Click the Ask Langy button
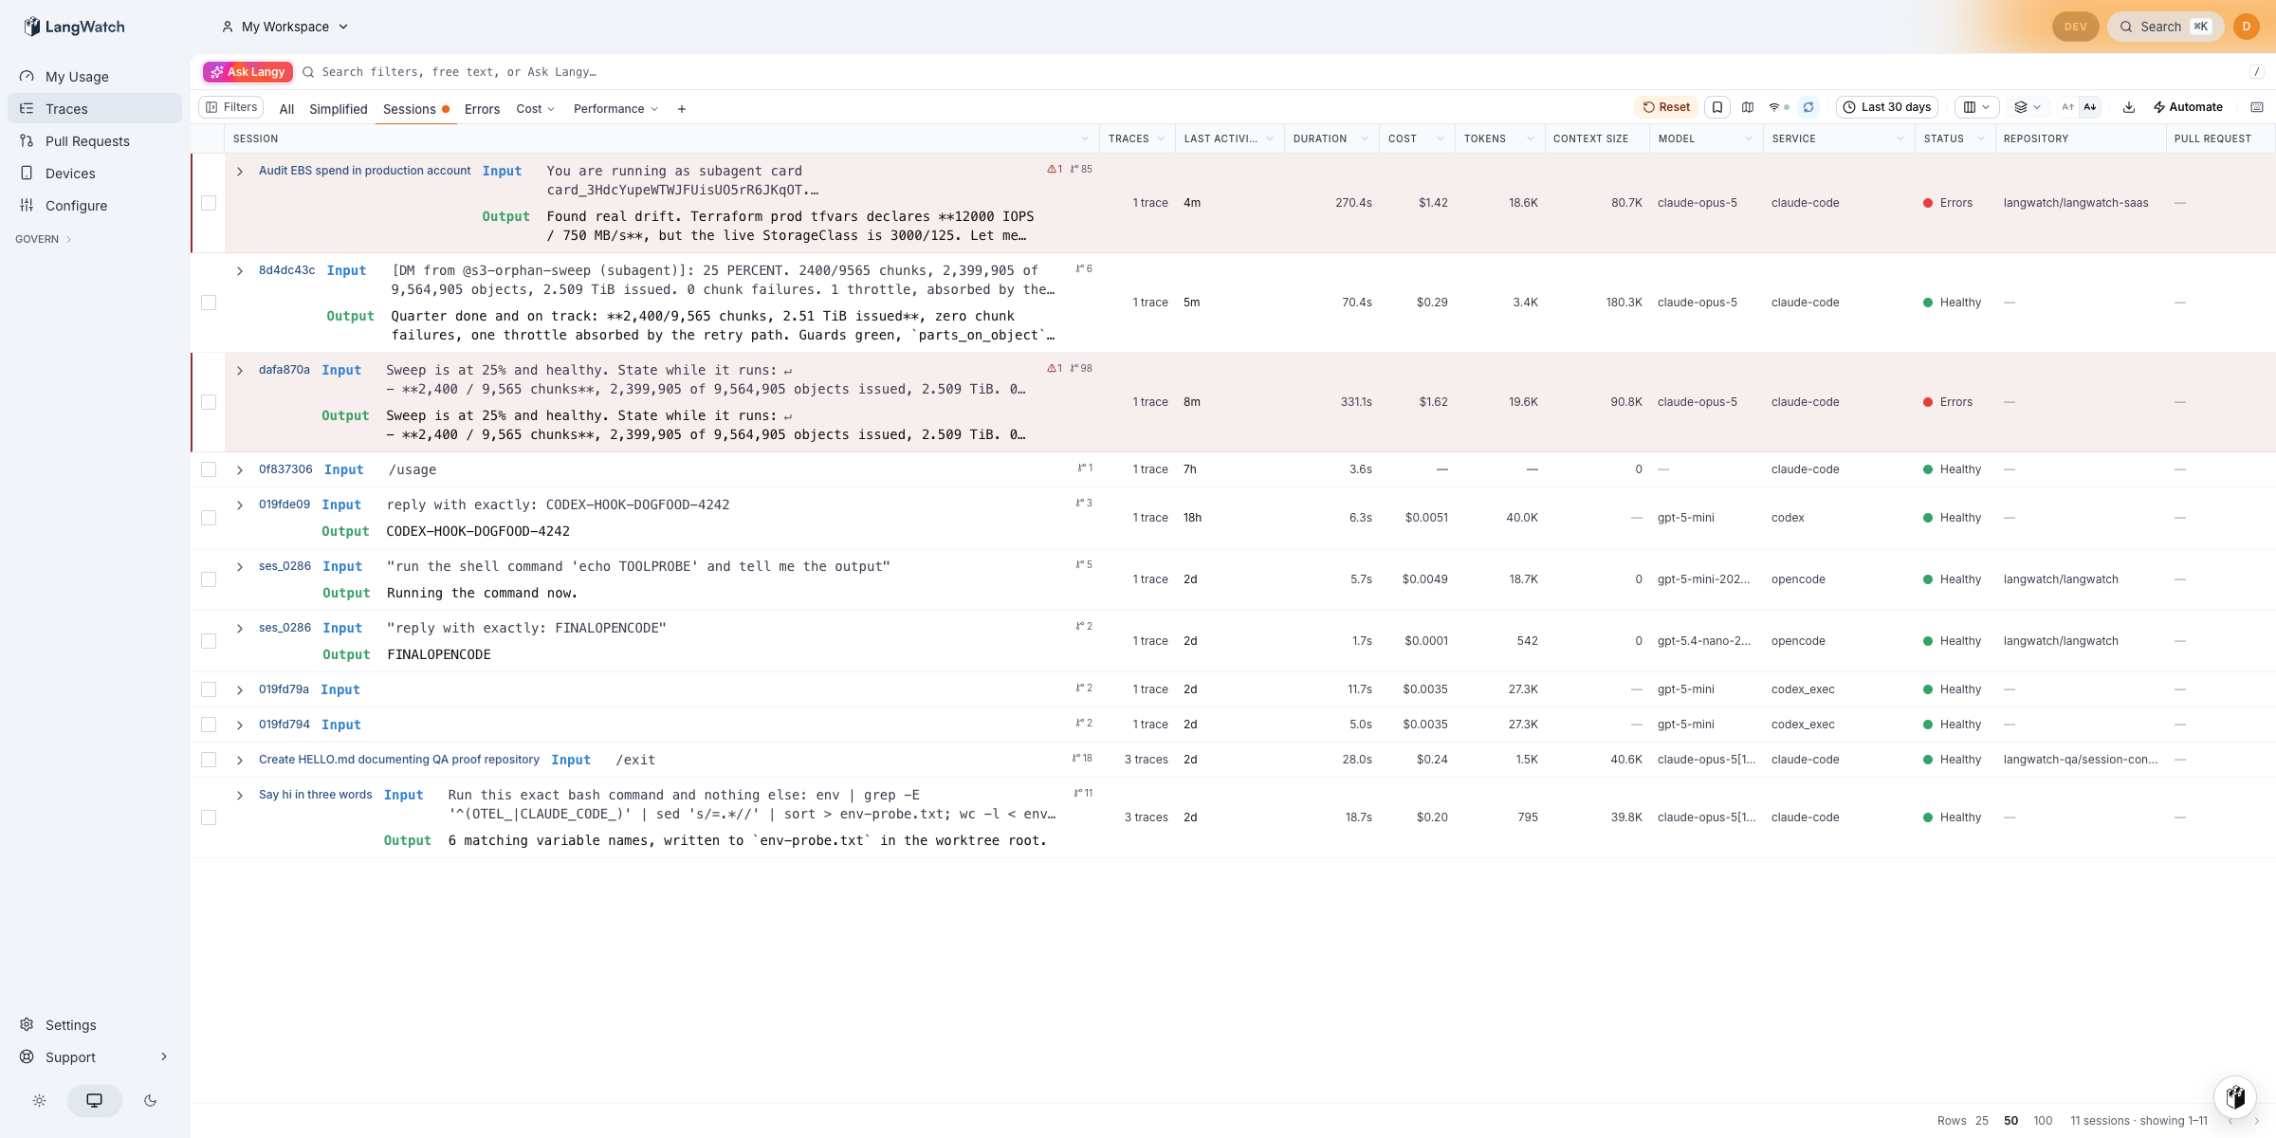 tap(248, 72)
